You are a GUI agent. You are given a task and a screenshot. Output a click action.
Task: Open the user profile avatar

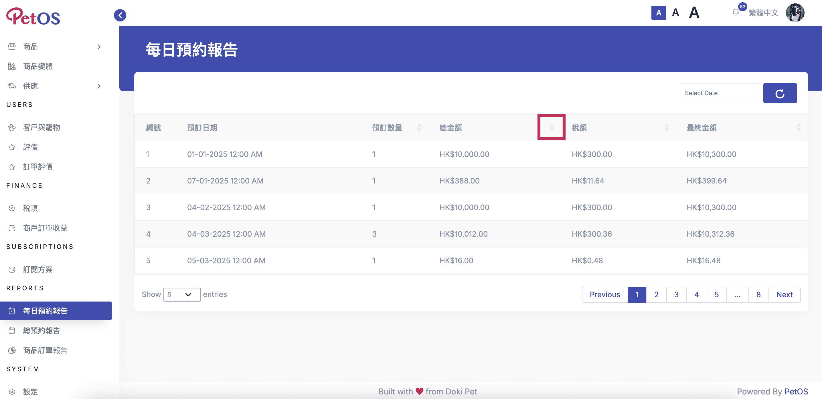pos(795,13)
